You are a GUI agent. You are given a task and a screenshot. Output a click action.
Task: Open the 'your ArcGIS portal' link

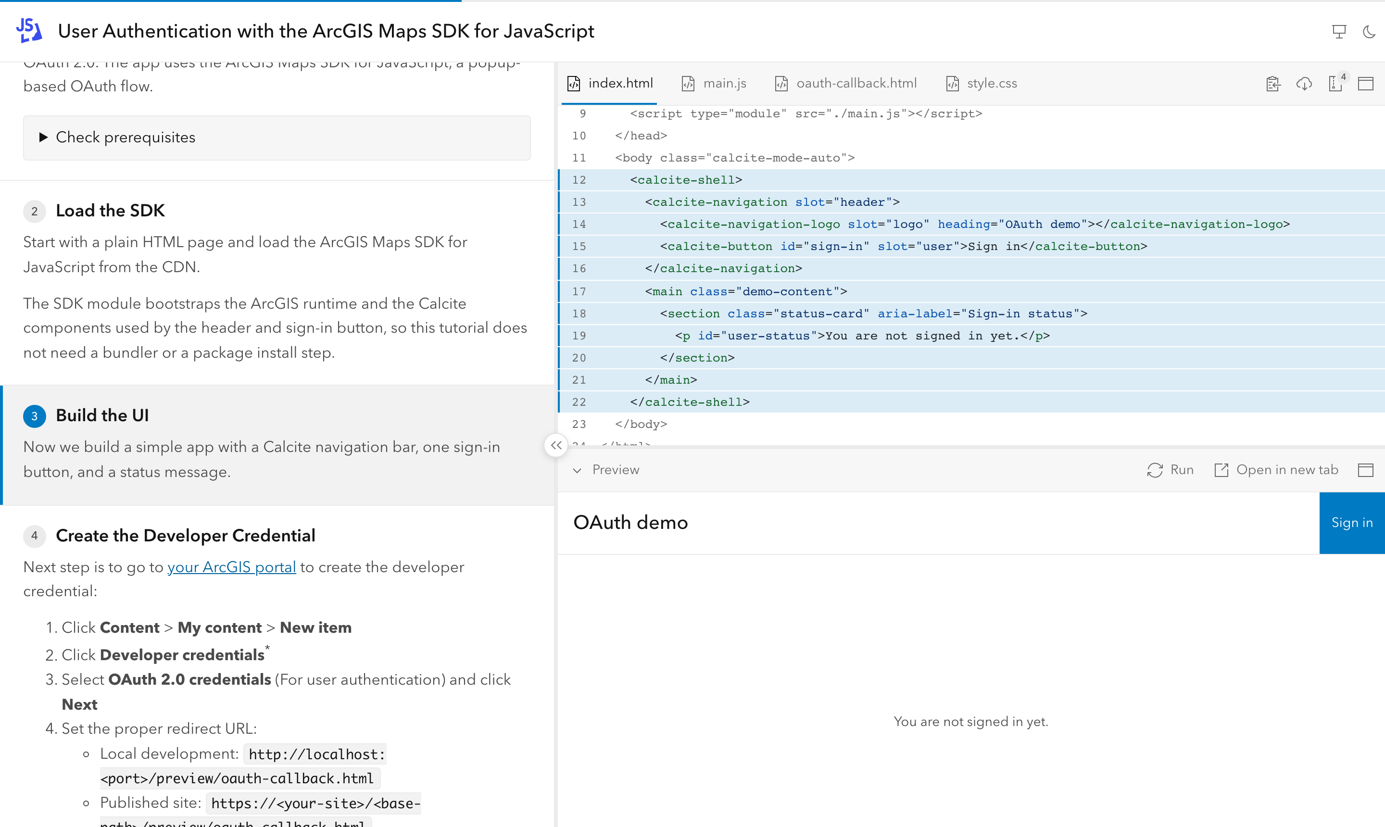tap(231, 567)
